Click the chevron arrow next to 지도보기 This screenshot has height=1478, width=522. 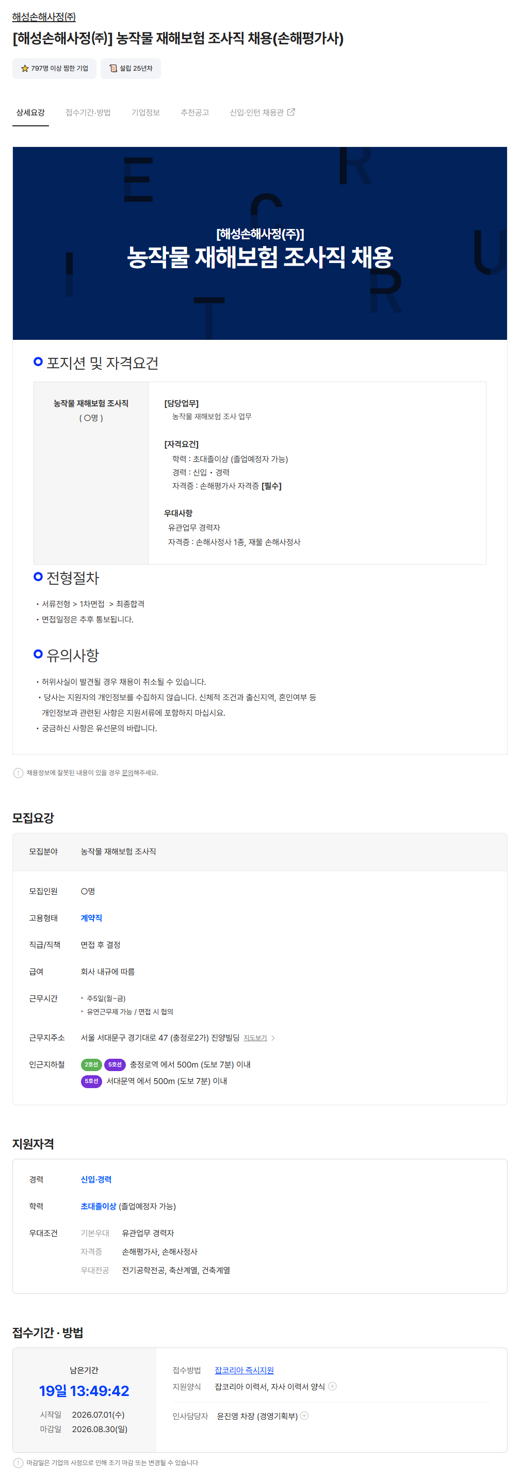(x=273, y=1038)
